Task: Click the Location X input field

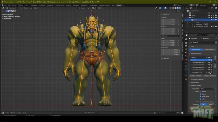Action: [168, 20]
